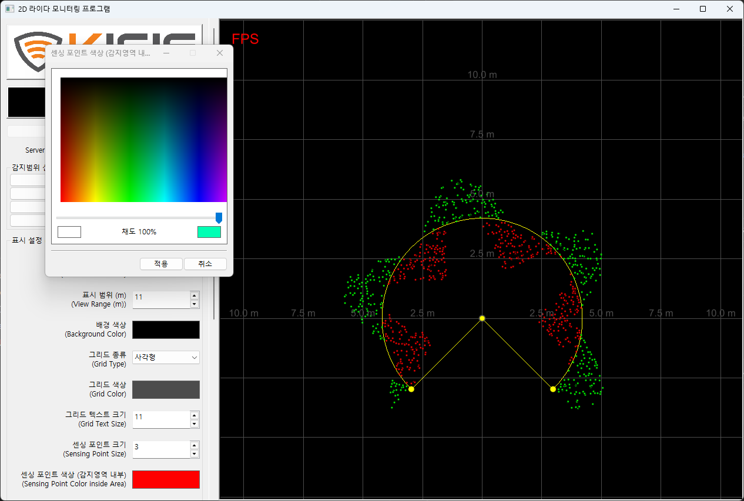Click the color dialog title text 센싱 포인트 색상

click(100, 53)
